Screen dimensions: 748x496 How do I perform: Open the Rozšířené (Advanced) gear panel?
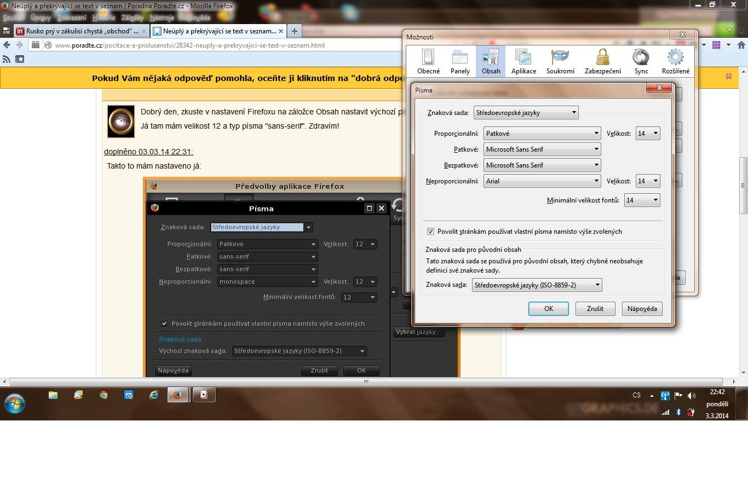pos(675,61)
